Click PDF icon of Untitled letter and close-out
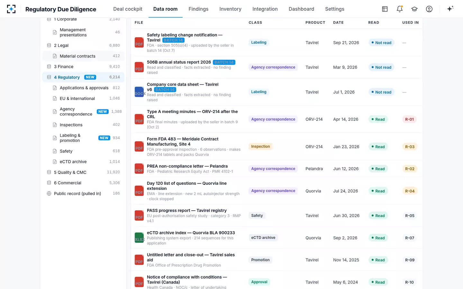This screenshot has height=289, width=463. 139,260
